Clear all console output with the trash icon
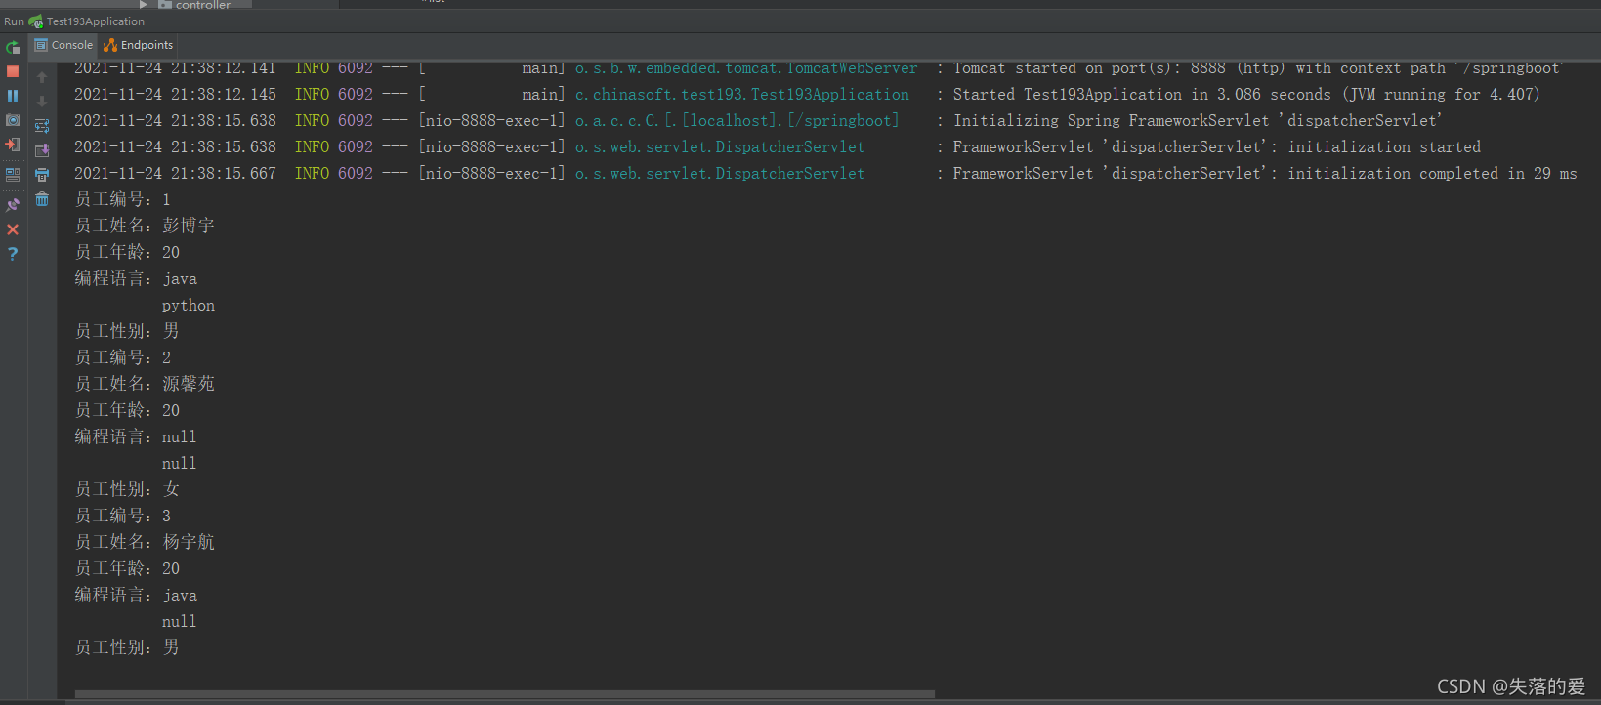Image resolution: width=1601 pixels, height=705 pixels. 42,199
